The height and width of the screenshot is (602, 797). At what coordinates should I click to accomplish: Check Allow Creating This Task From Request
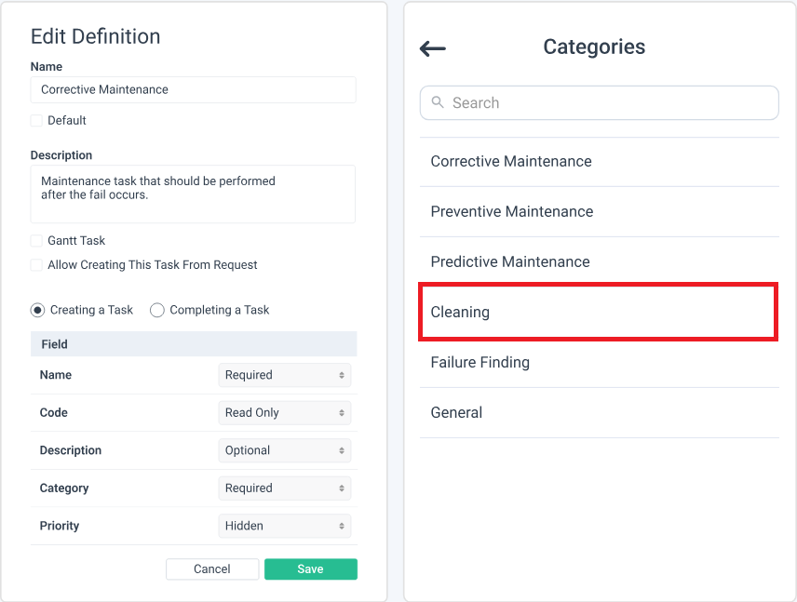[x=36, y=265]
